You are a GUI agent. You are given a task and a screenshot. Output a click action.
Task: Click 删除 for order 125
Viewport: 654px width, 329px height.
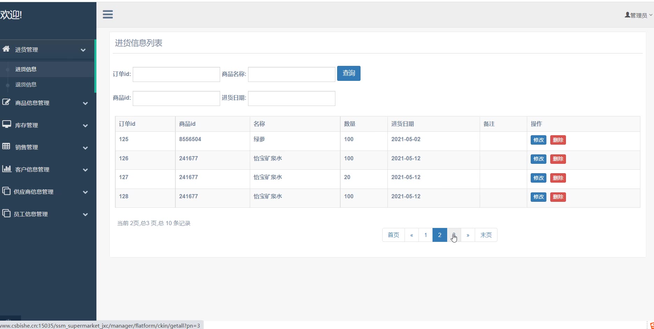558,140
